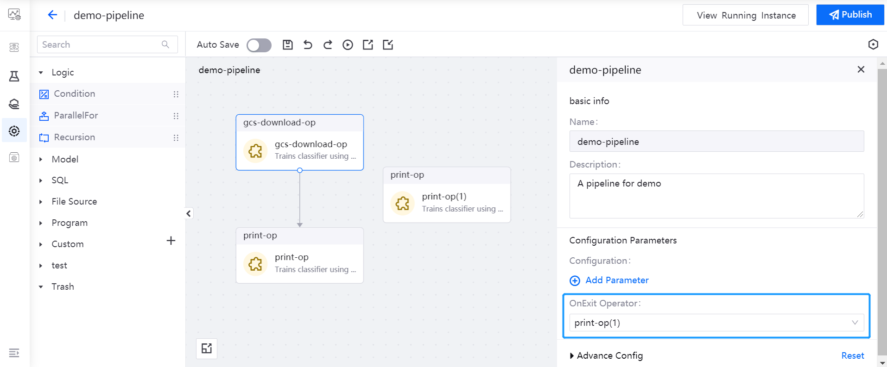Click the Description text area
The image size is (887, 367).
click(716, 196)
